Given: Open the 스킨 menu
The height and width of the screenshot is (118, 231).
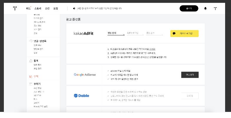Looking at the screenshot, I should (x=47, y=8).
